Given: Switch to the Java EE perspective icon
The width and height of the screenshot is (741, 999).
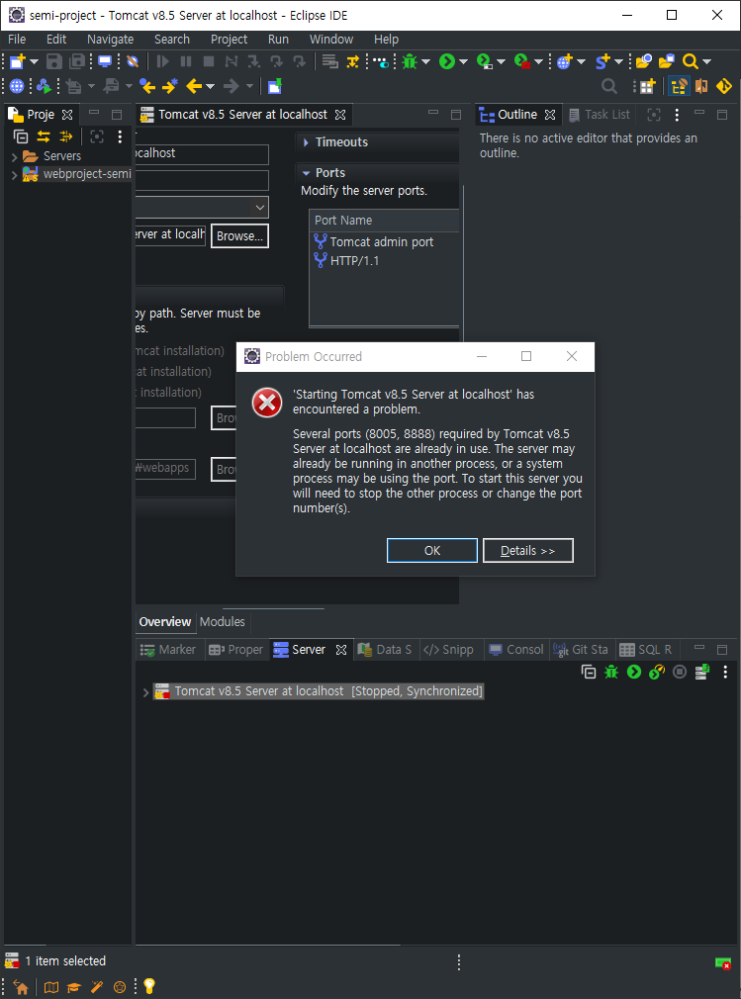Looking at the screenshot, I should coord(680,86).
